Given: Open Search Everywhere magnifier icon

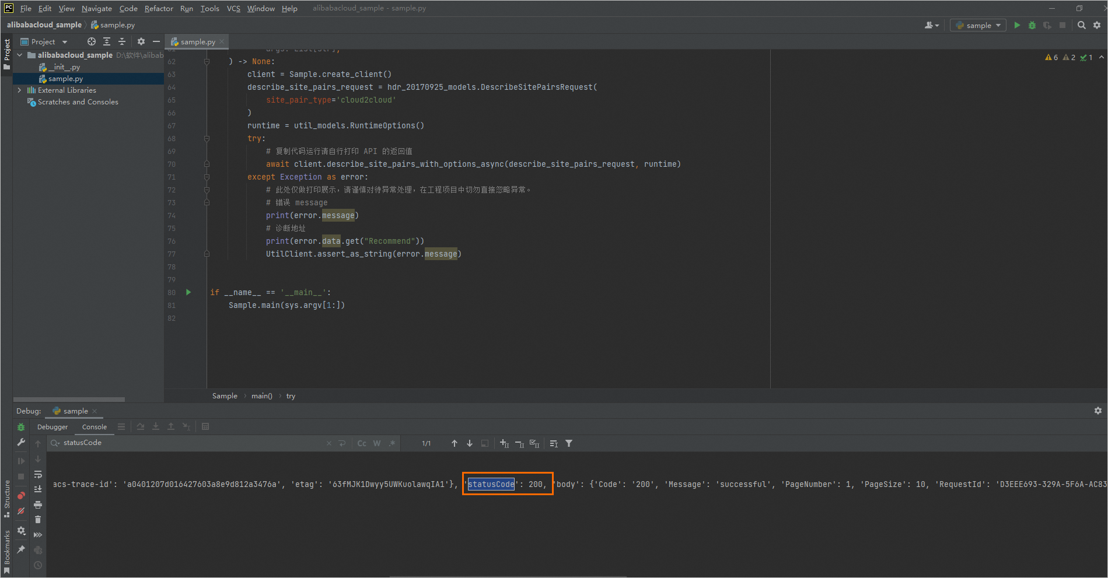Looking at the screenshot, I should tap(1082, 25).
